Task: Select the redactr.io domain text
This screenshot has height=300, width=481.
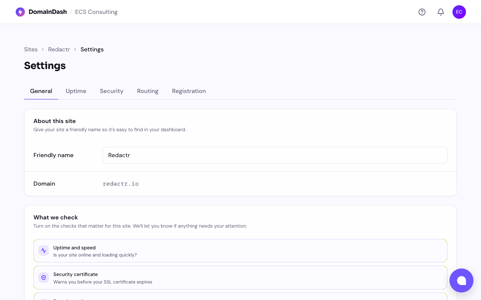Action: click(121, 184)
